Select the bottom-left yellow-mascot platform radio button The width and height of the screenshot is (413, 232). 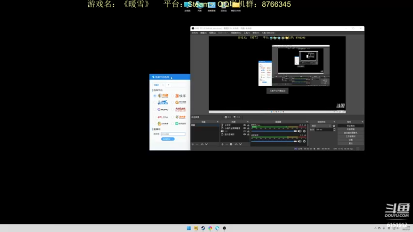coord(155,123)
